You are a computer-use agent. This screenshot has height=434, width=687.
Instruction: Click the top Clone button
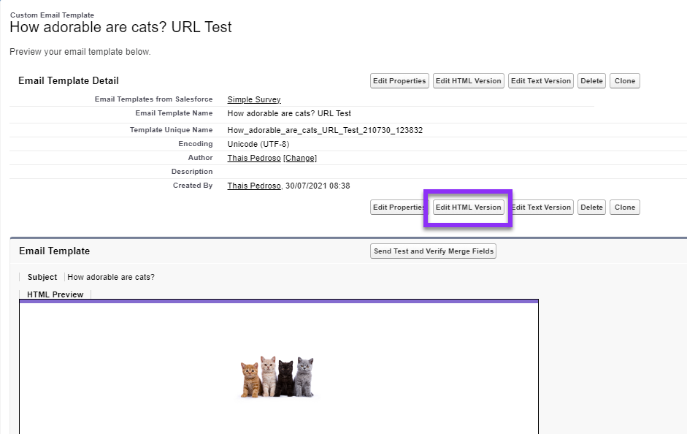pos(625,80)
